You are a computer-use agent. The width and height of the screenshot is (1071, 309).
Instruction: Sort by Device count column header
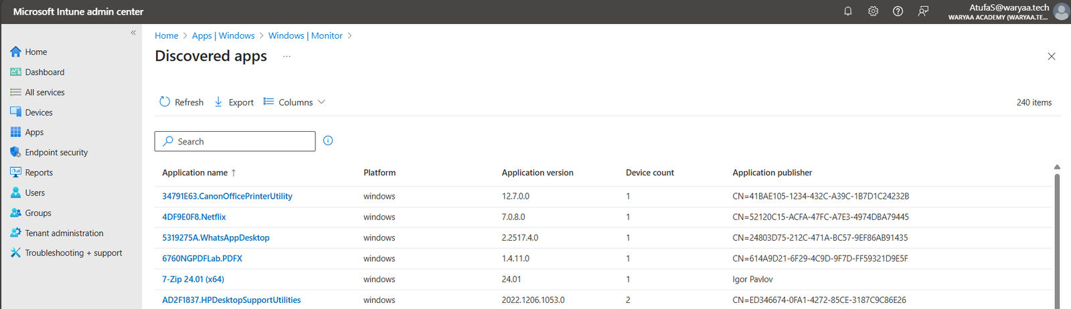tap(650, 173)
